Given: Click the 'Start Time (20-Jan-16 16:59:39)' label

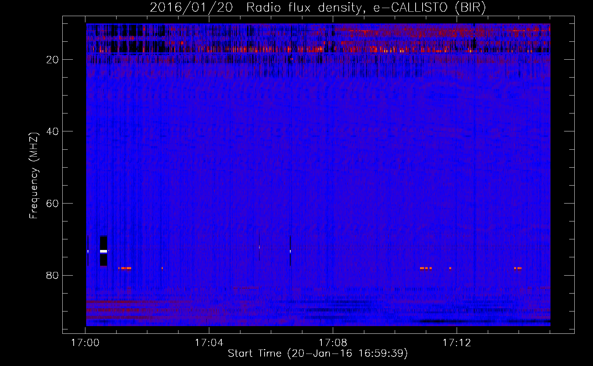Looking at the screenshot, I should (x=318, y=353).
